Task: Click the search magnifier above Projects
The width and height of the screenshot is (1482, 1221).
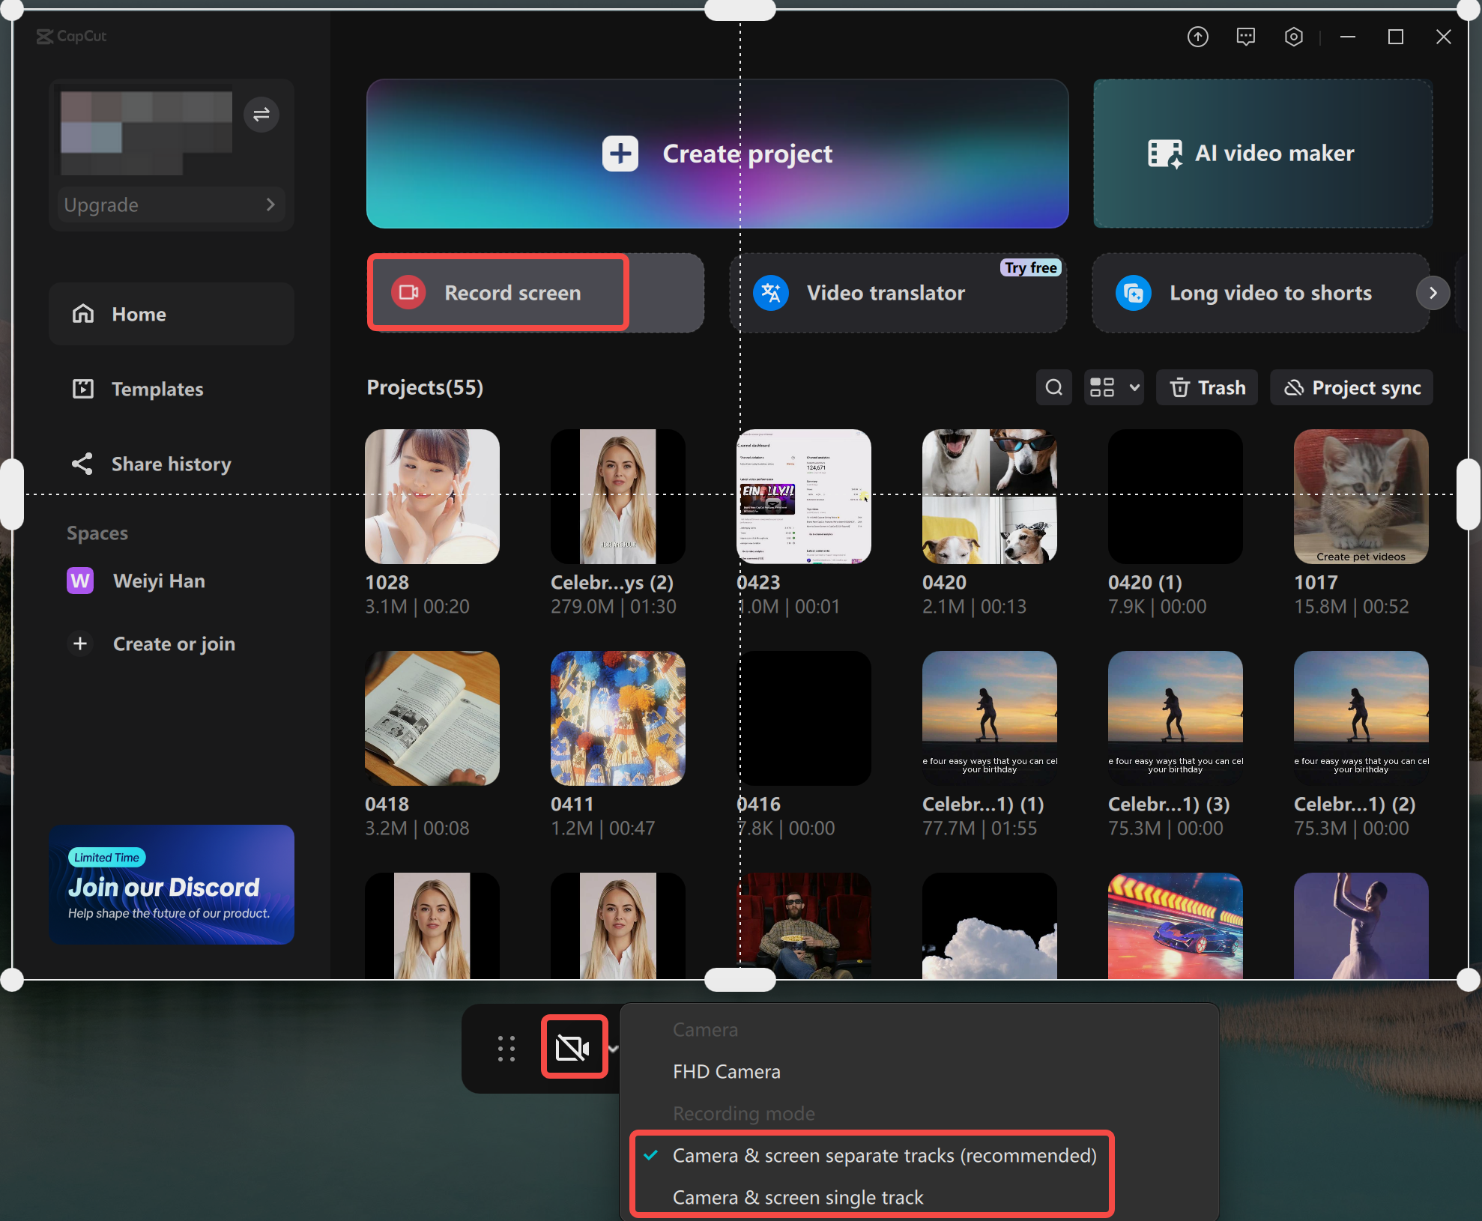Action: pos(1053,387)
